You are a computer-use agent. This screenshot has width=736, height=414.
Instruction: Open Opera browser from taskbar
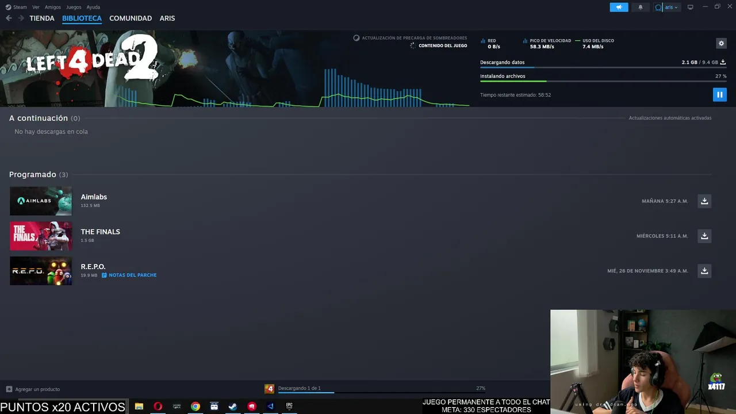158,407
